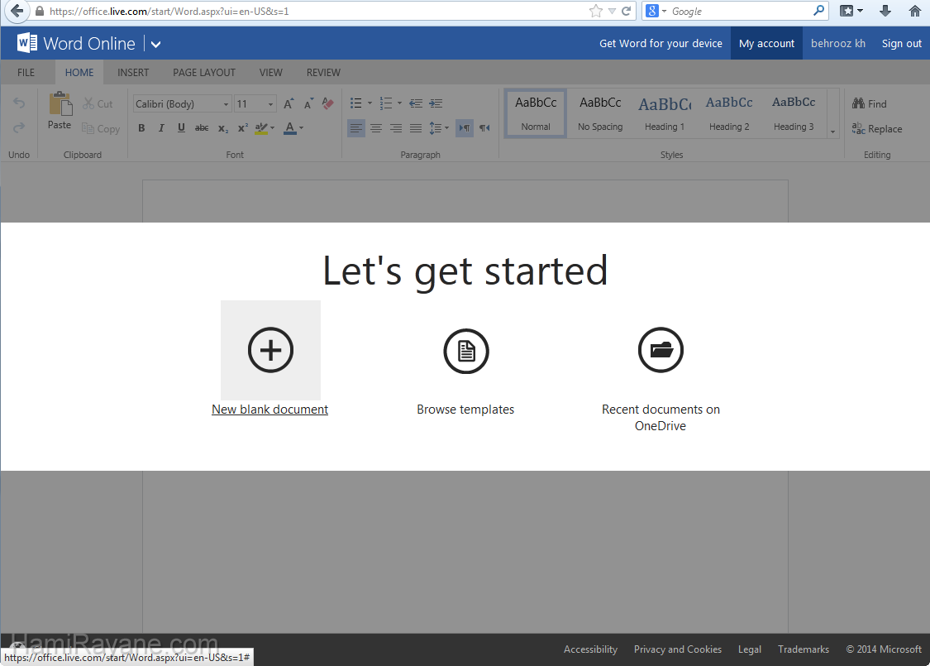
Task: Apply red font color
Action: click(x=290, y=128)
